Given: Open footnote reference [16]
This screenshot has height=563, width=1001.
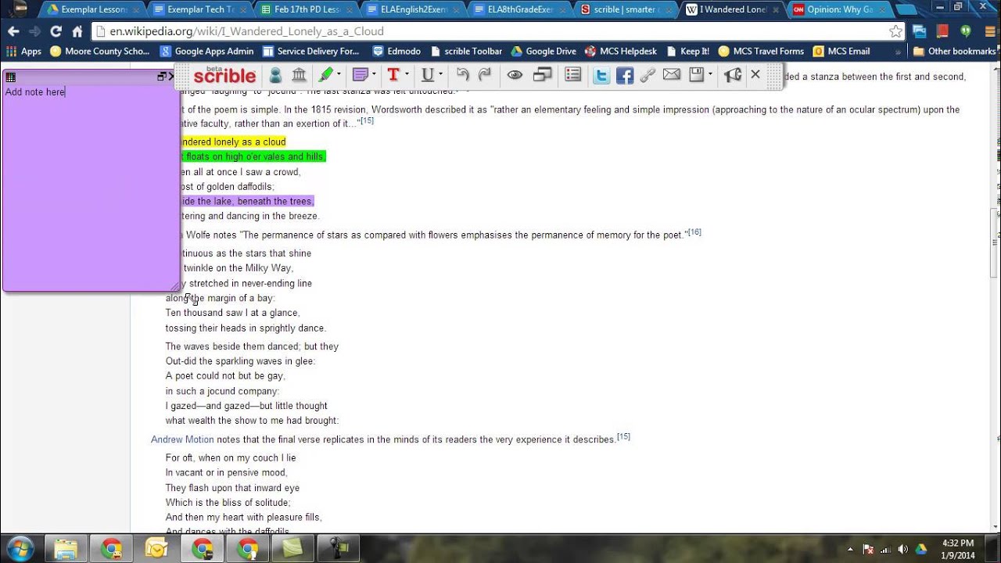Looking at the screenshot, I should click(x=694, y=232).
